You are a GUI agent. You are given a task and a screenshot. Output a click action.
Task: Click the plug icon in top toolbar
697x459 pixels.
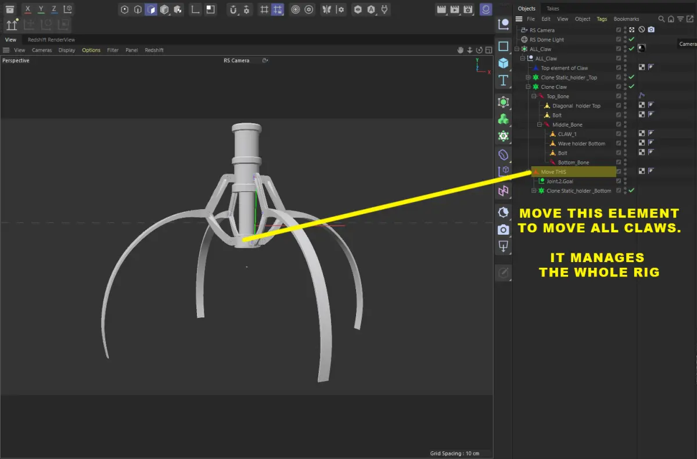point(386,9)
